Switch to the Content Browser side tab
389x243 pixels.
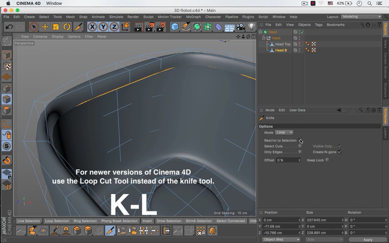(x=385, y=65)
